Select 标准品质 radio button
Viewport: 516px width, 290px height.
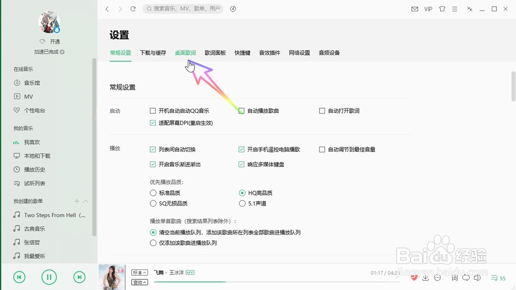click(153, 193)
